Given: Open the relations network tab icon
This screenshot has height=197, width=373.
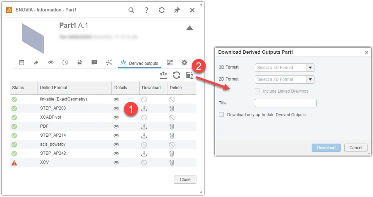Looking at the screenshot, I should (109, 62).
